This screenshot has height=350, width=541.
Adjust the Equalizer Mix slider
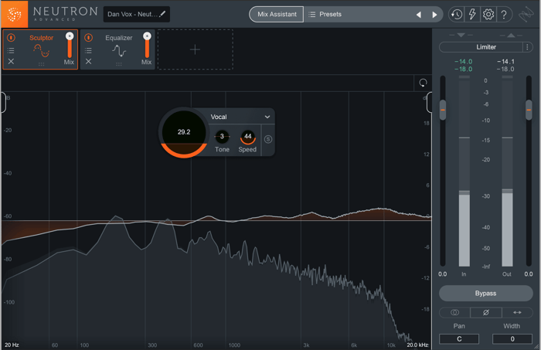[147, 46]
